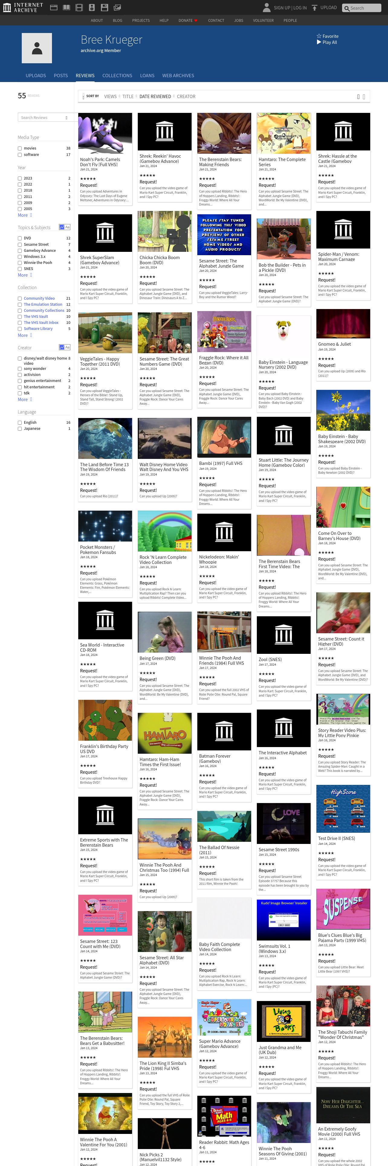Switch to list view icon in sort bar
Viewport: 388px width, 1166px height.
pos(364,97)
